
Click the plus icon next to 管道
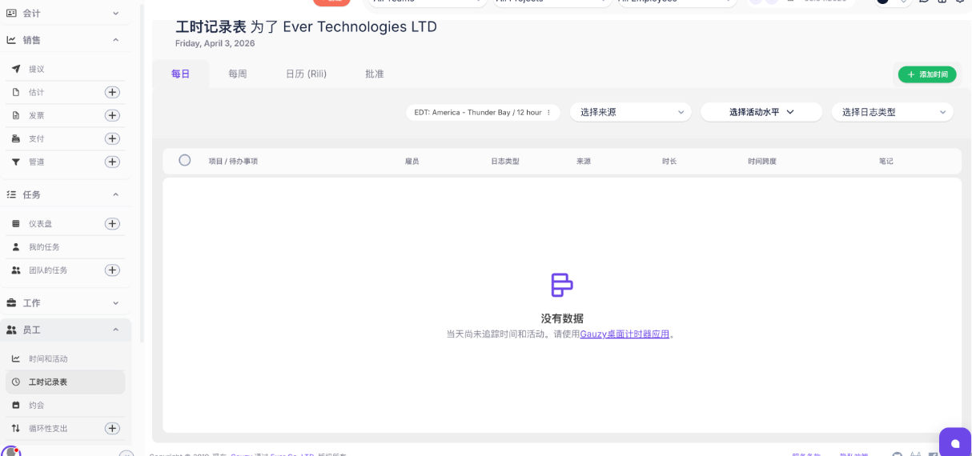point(113,162)
